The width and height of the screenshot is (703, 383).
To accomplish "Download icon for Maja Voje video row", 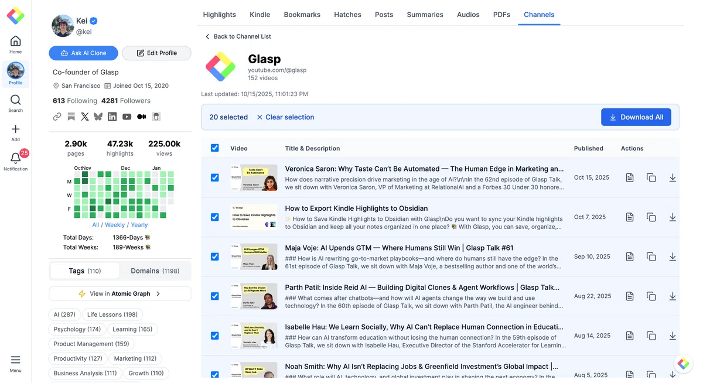I will (673, 257).
